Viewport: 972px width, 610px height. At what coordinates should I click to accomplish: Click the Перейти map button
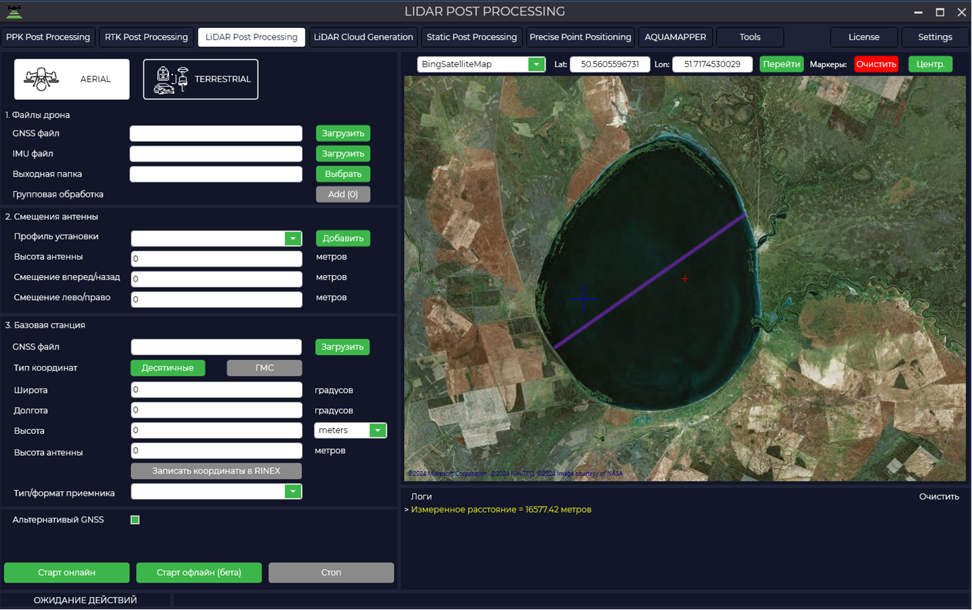[x=781, y=64]
